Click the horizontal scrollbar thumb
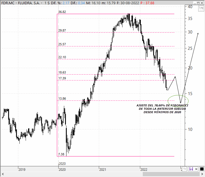Image resolution: width=205 pixels, height=177 pixels. click(171, 174)
